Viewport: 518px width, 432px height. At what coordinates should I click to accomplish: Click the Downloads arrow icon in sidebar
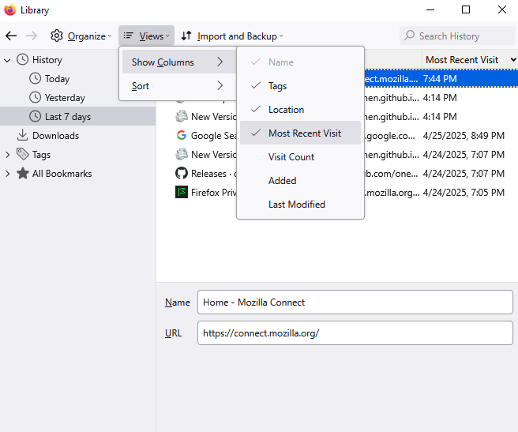[x=22, y=136]
